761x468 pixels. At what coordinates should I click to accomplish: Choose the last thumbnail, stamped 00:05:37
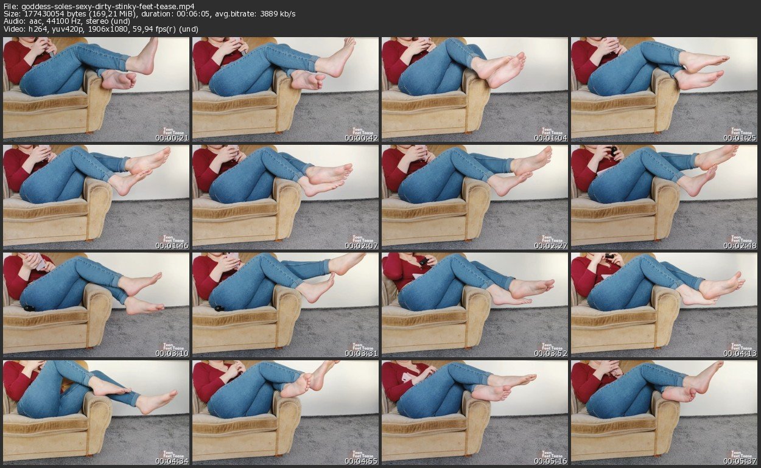[664, 413]
